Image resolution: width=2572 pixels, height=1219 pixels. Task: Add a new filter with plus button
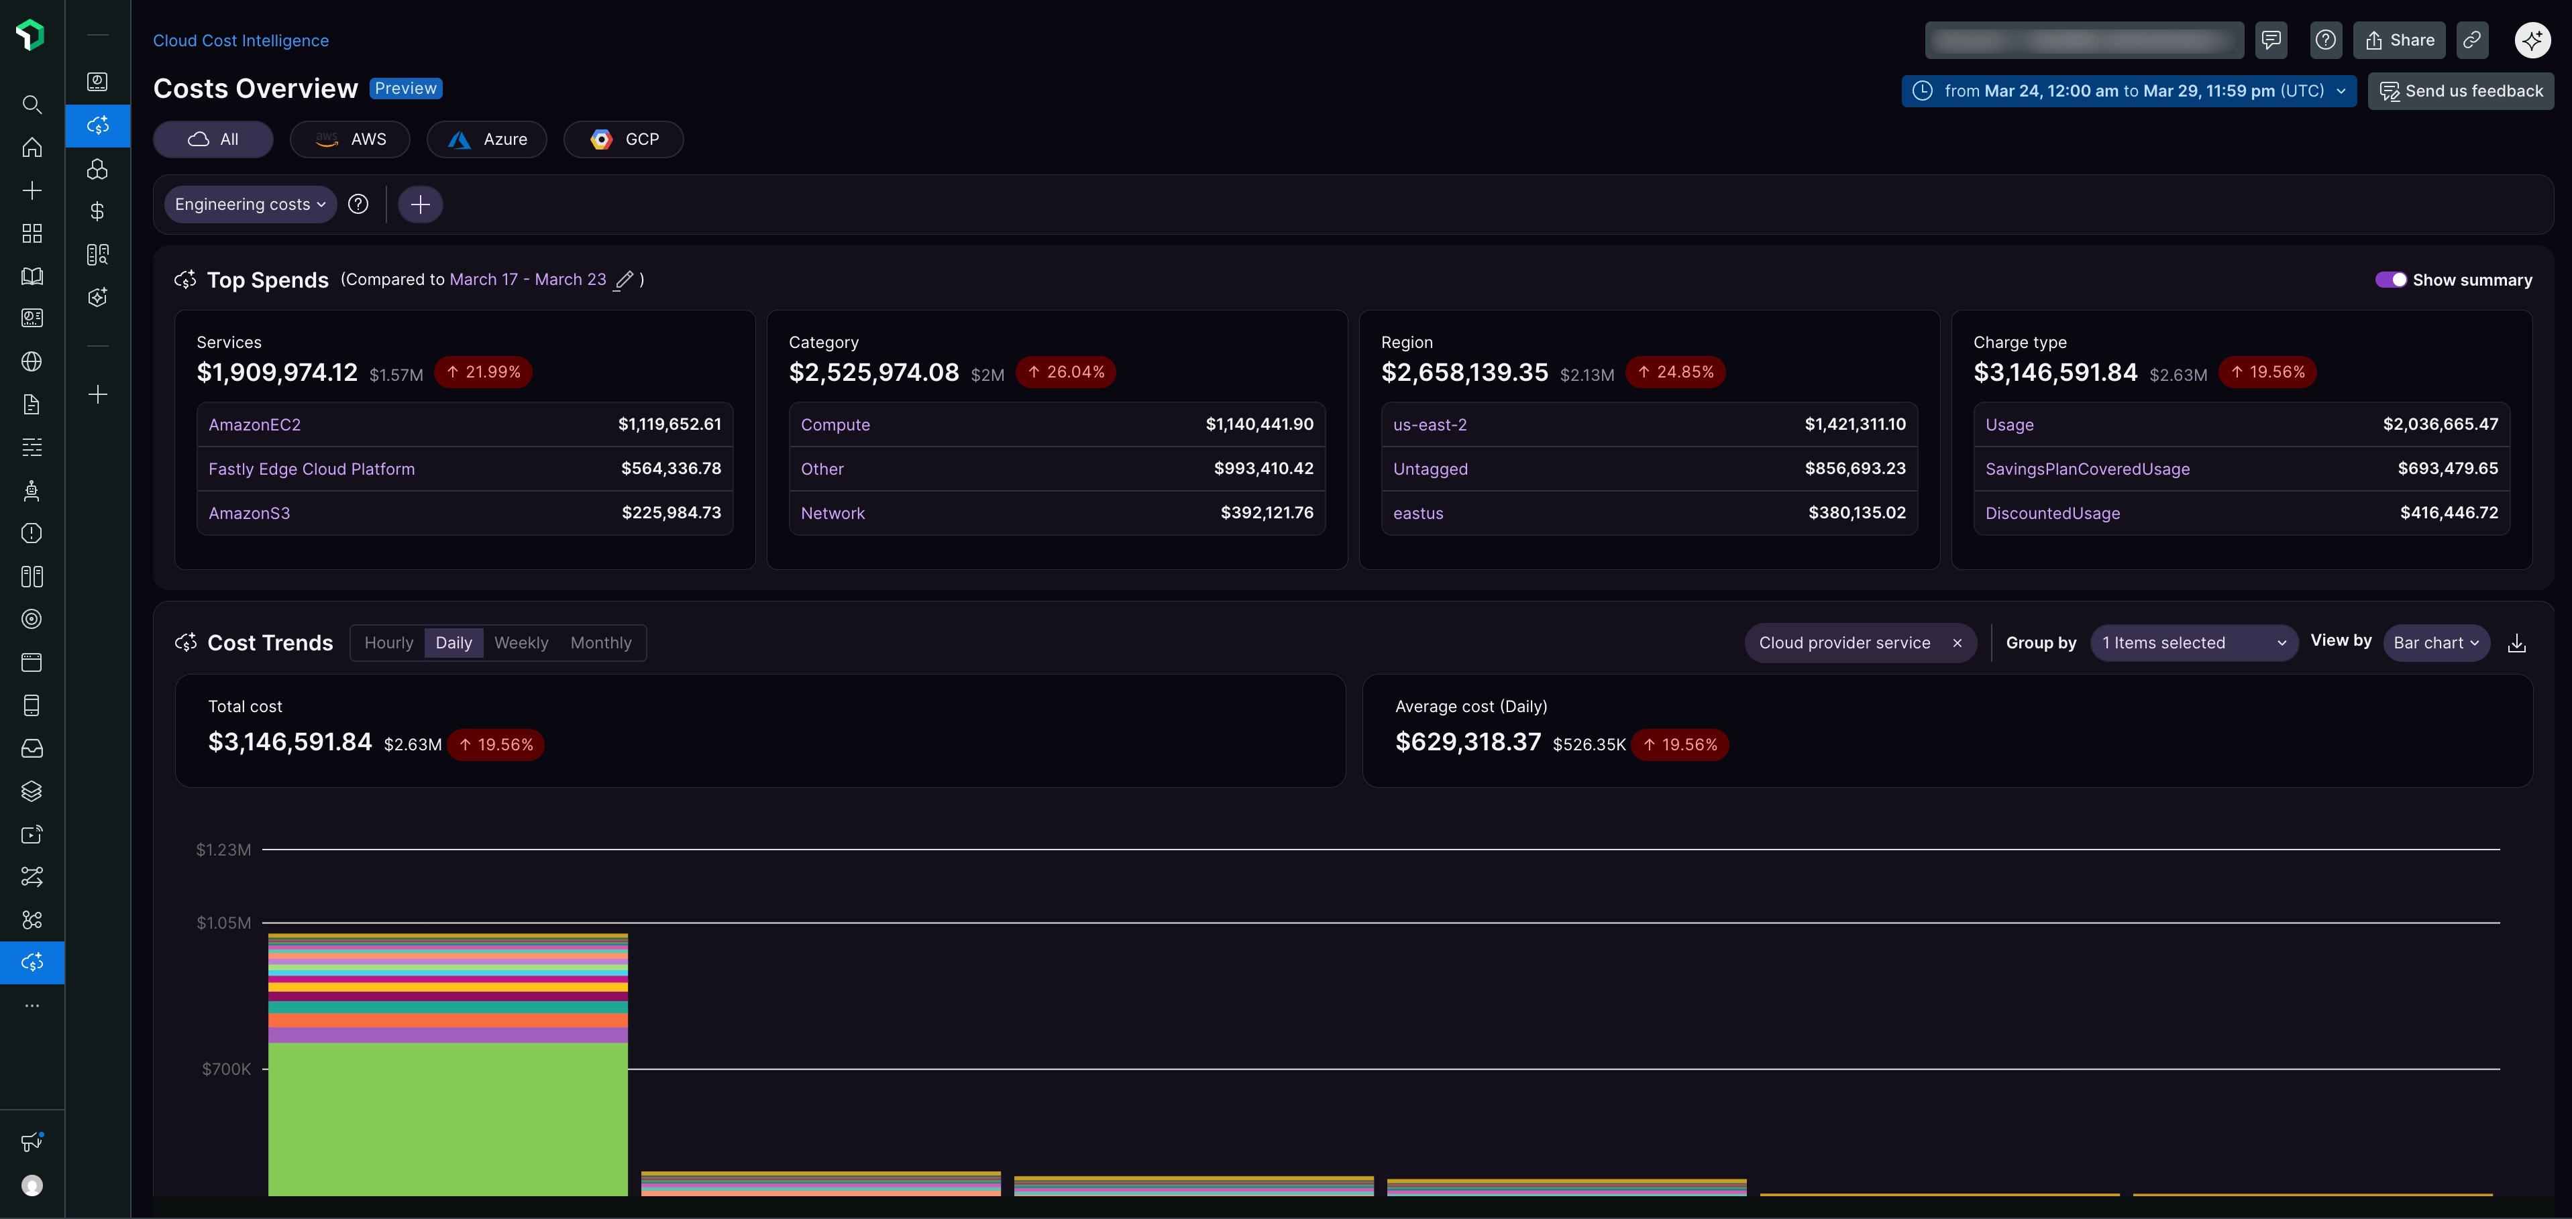click(421, 204)
